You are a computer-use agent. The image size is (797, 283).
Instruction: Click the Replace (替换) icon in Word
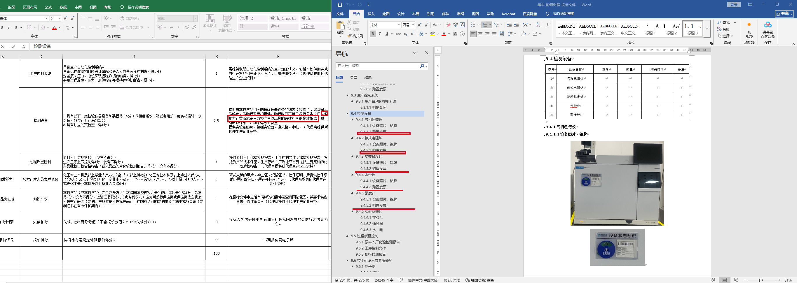(x=723, y=29)
